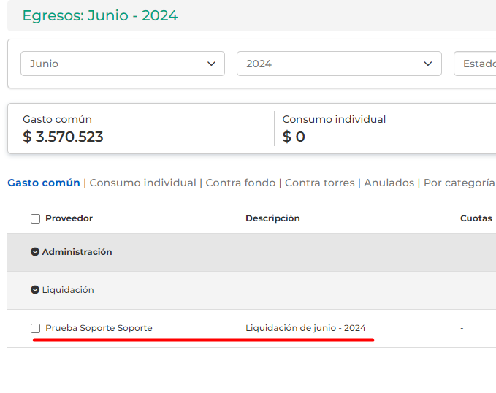Click Prueba Soporte Soporte provider name

(x=99, y=328)
